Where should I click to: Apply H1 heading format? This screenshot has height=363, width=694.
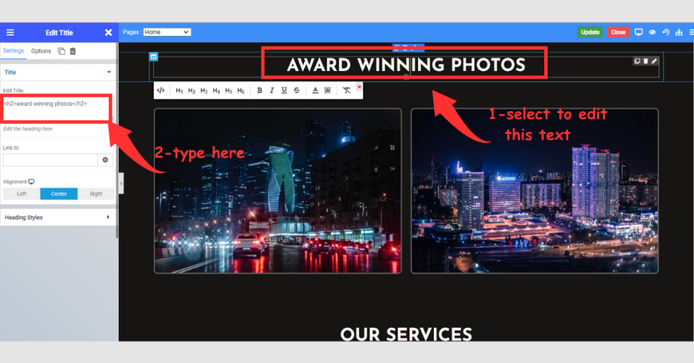pos(179,91)
